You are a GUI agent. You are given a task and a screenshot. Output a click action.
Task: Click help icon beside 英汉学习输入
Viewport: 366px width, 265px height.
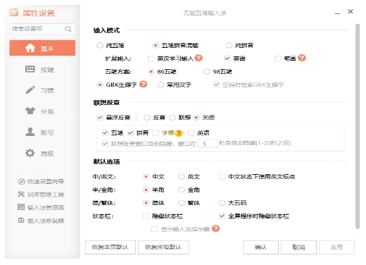coord(198,58)
